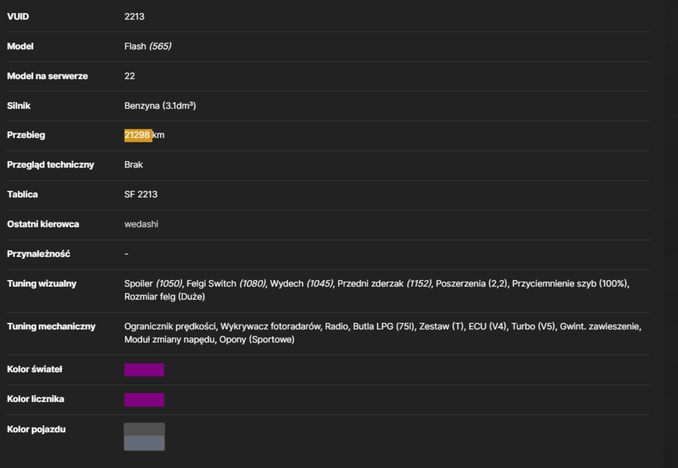Screen dimensions: 678x468
Task: Click the VUID value 2213
Action: click(134, 16)
